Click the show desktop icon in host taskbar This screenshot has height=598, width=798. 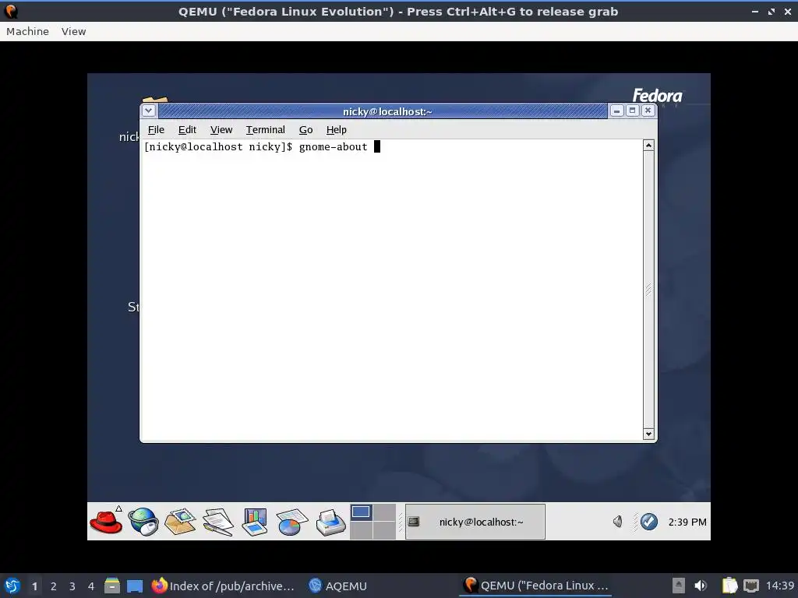135,586
